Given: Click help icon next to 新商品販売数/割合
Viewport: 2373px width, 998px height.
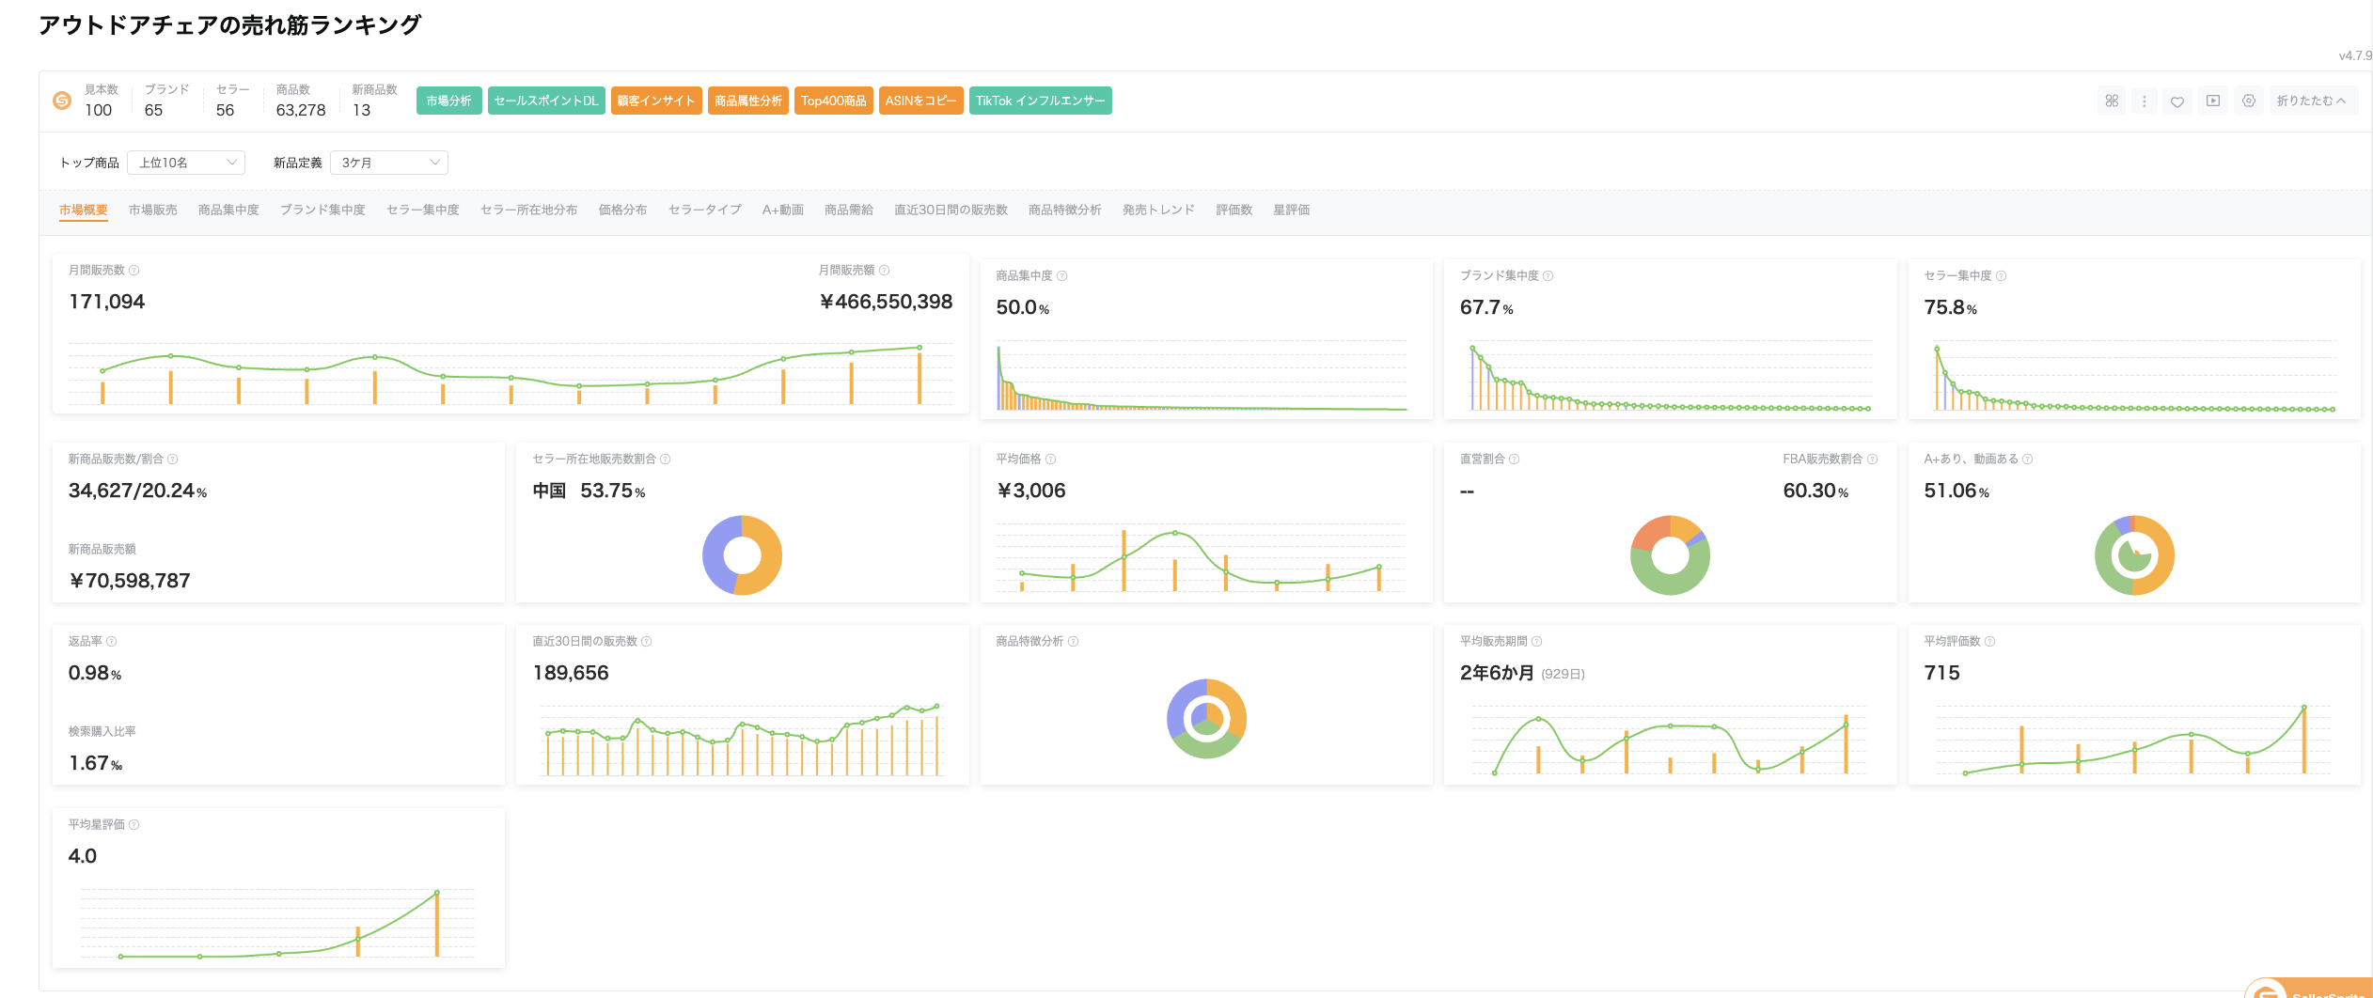Looking at the screenshot, I should pyautogui.click(x=172, y=460).
